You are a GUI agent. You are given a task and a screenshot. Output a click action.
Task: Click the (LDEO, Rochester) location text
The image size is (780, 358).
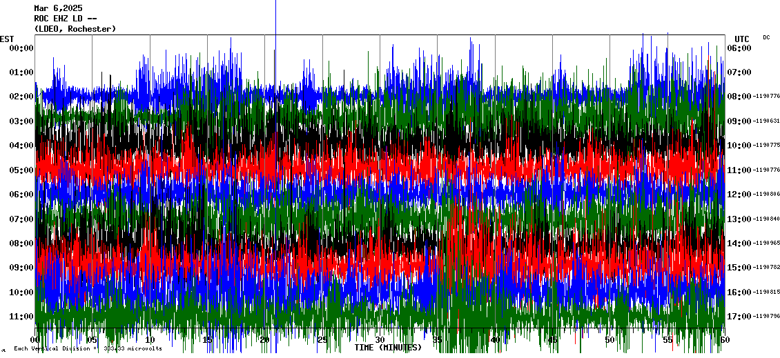point(75,29)
